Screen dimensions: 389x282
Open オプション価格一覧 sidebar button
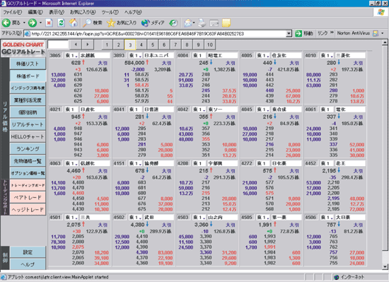28,173
